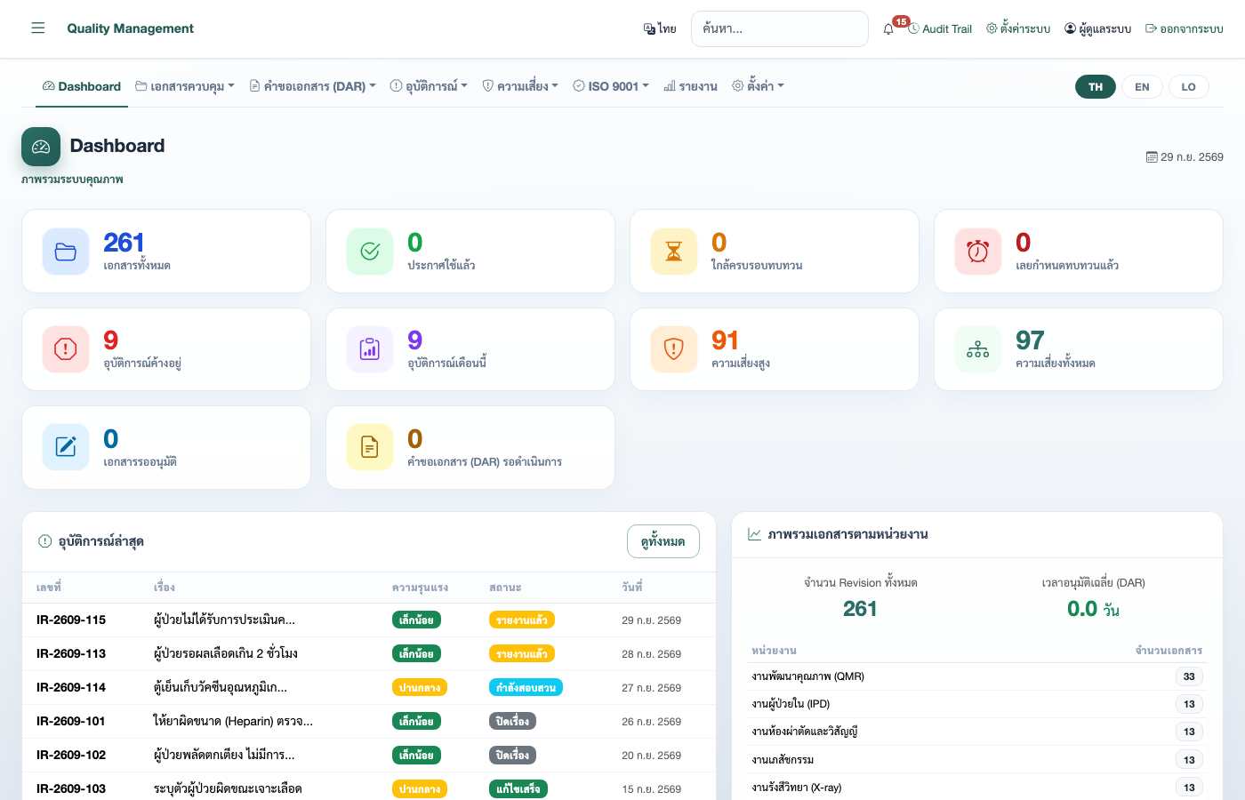Viewport: 1245px width, 800px height.
Task: Click the hourglass icon for ใกล้ครบรอบทบทวน
Action: coord(674,252)
